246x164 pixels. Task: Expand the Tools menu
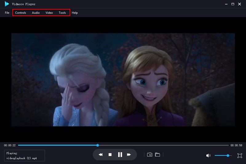point(62,13)
